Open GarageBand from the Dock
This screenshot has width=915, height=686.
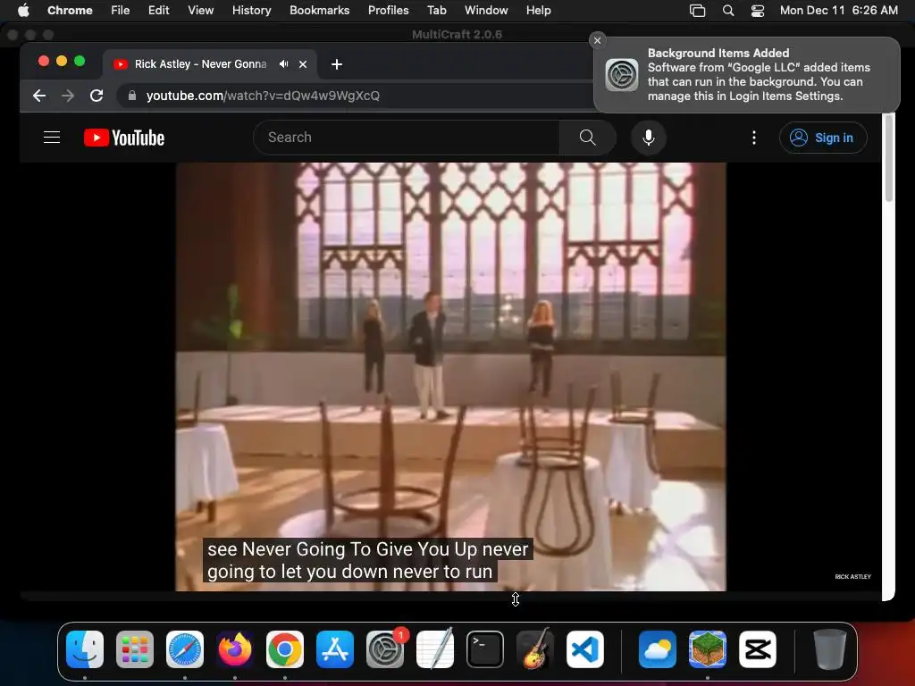coord(535,649)
